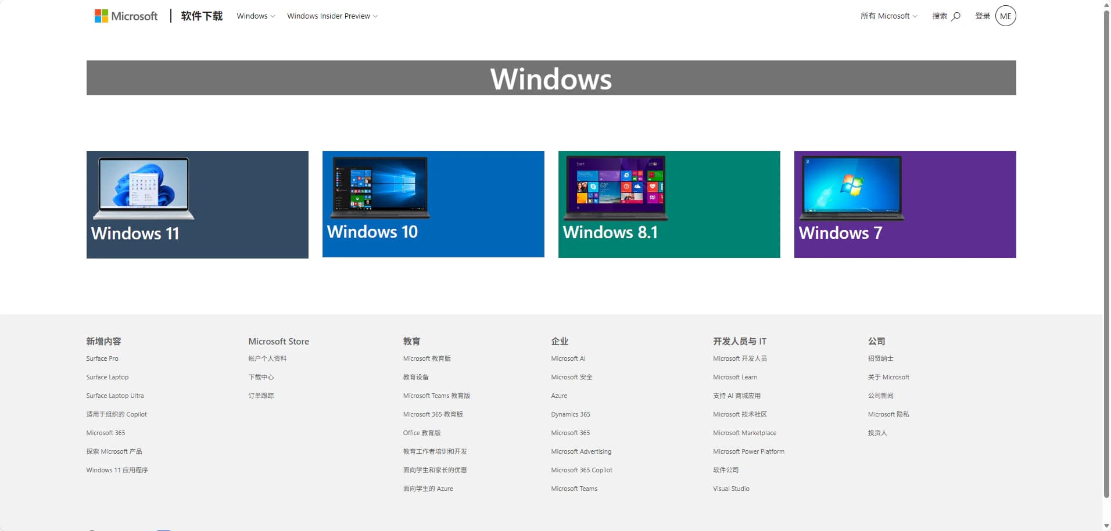
Task: Click the Microsoft logo
Action: (126, 16)
